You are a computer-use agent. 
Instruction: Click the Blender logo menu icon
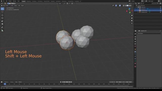click(2, 1)
